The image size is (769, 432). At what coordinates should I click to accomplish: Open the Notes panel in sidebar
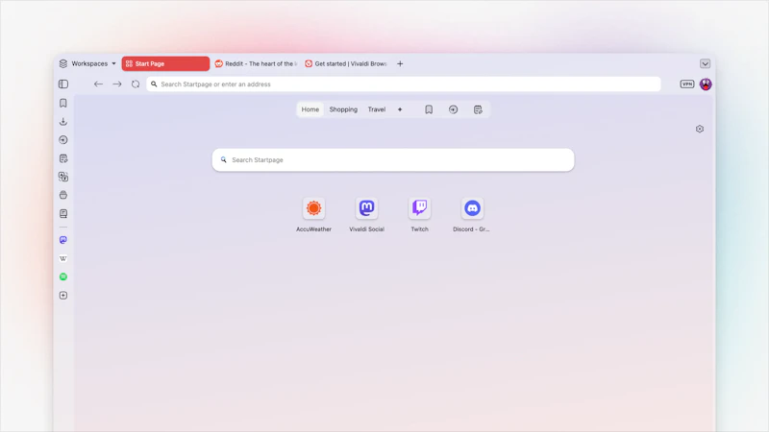coord(63,158)
